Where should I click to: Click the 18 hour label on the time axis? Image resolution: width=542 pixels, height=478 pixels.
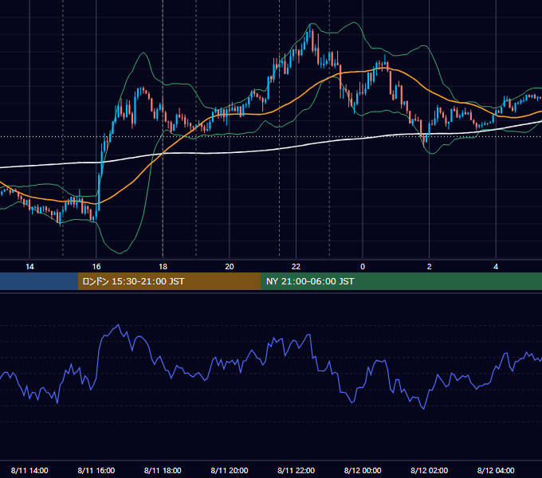tap(163, 267)
